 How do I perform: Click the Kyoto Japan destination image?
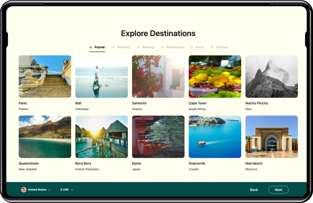158,137
